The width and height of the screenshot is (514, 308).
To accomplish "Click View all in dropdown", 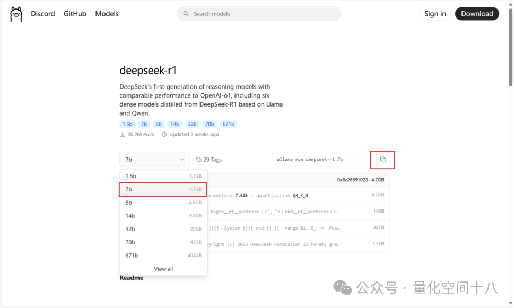I will pos(163,269).
